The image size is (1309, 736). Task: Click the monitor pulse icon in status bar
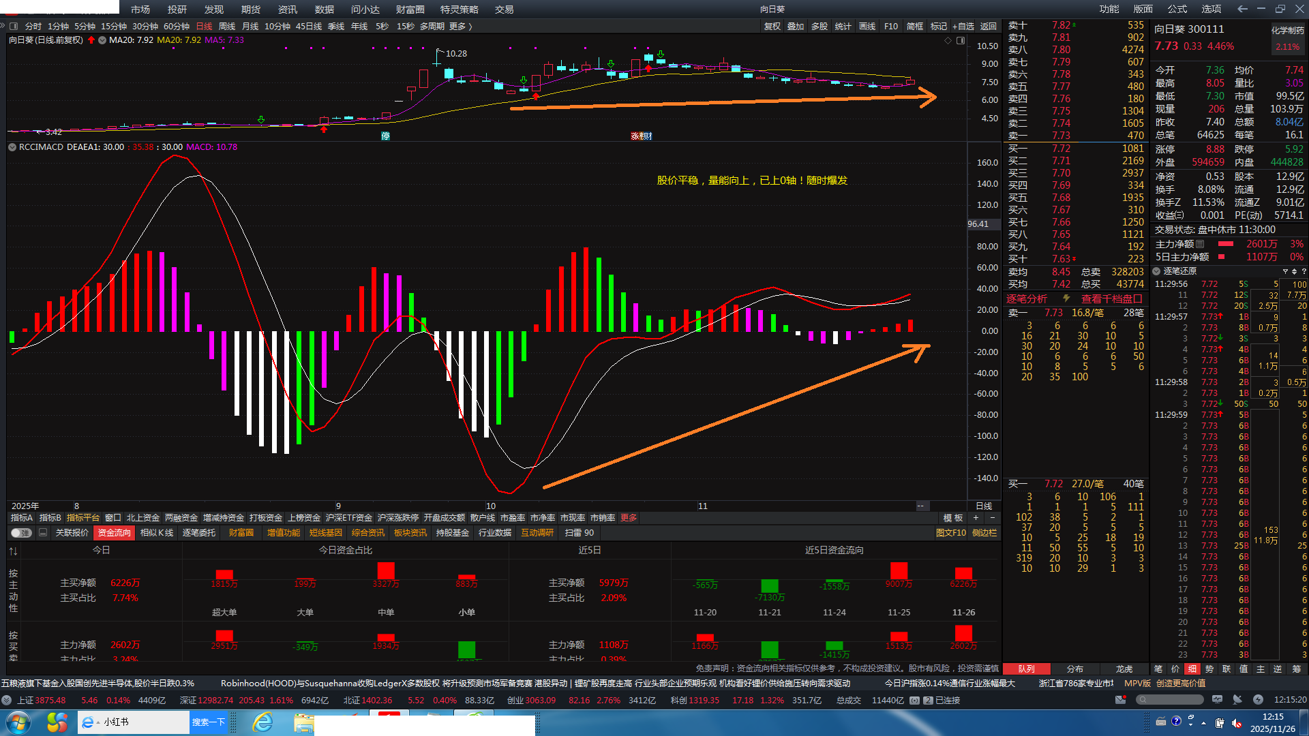[1218, 700]
